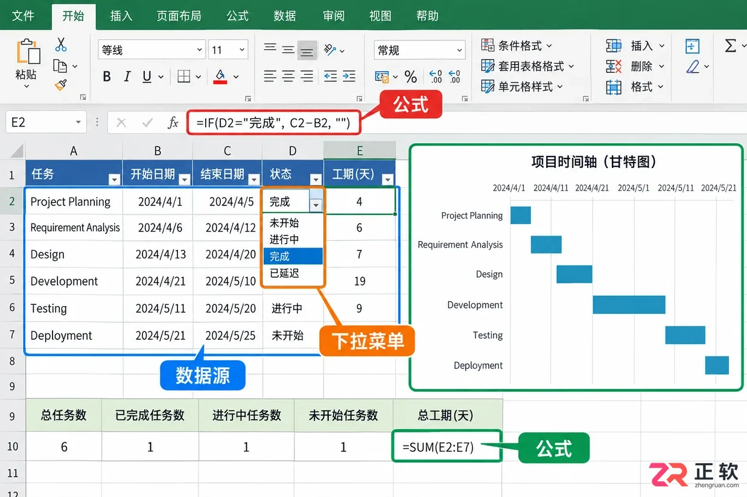Open the 套用表格格式 button
The image size is (747, 497).
point(527,66)
